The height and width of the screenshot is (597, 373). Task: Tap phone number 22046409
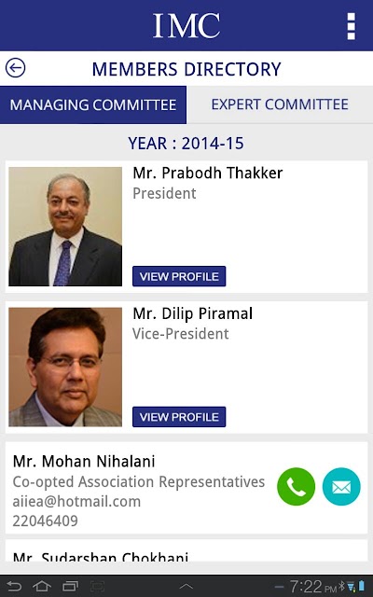pyautogui.click(x=46, y=521)
